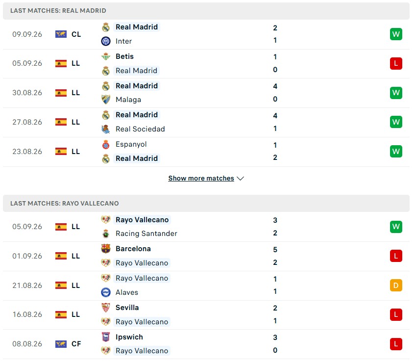Image resolution: width=415 pixels, height=364 pixels.
Task: Click the CF competition label for Ipswich match
Action: pos(76,344)
